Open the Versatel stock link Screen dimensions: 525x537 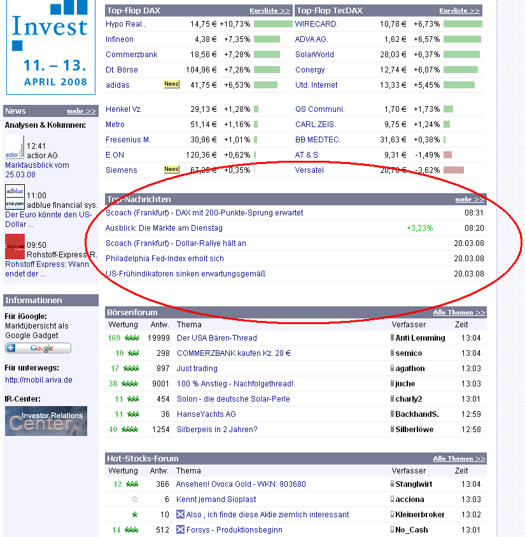[x=309, y=170]
